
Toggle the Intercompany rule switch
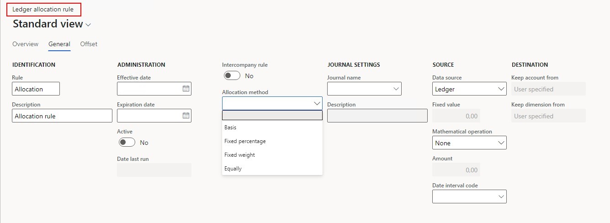pos(232,76)
